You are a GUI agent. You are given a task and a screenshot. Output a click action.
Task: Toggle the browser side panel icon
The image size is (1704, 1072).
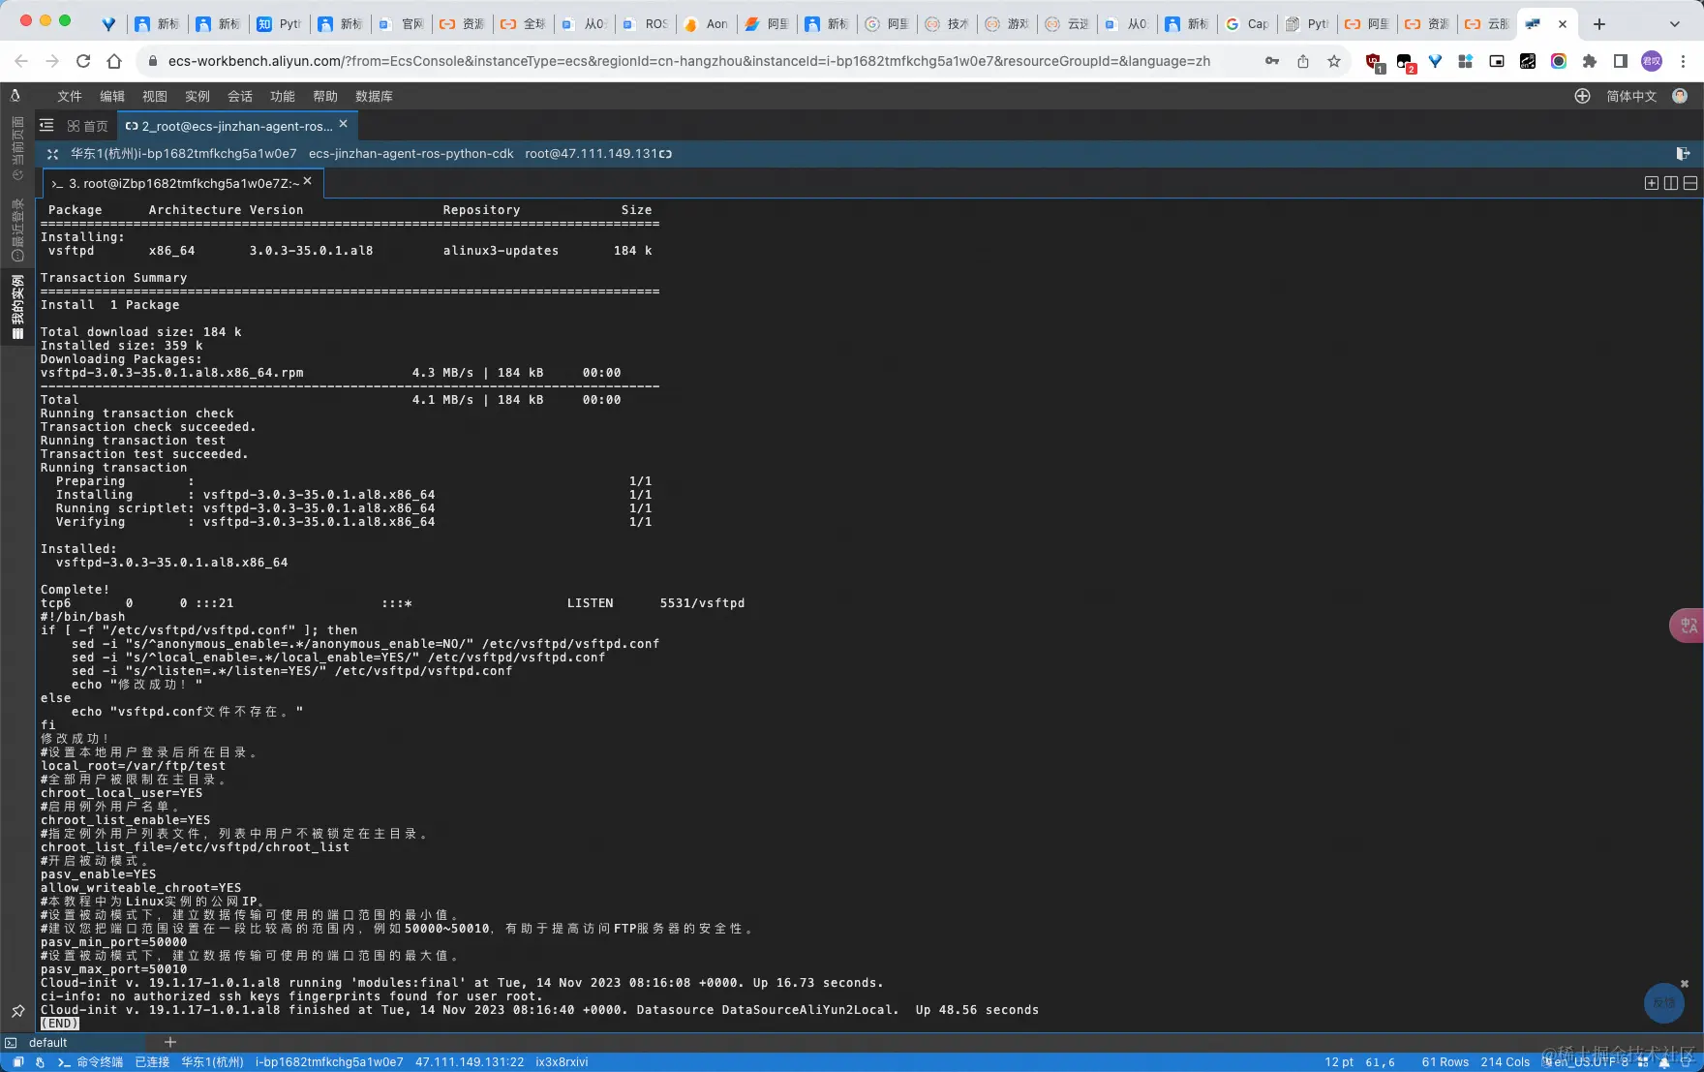coord(1620,61)
